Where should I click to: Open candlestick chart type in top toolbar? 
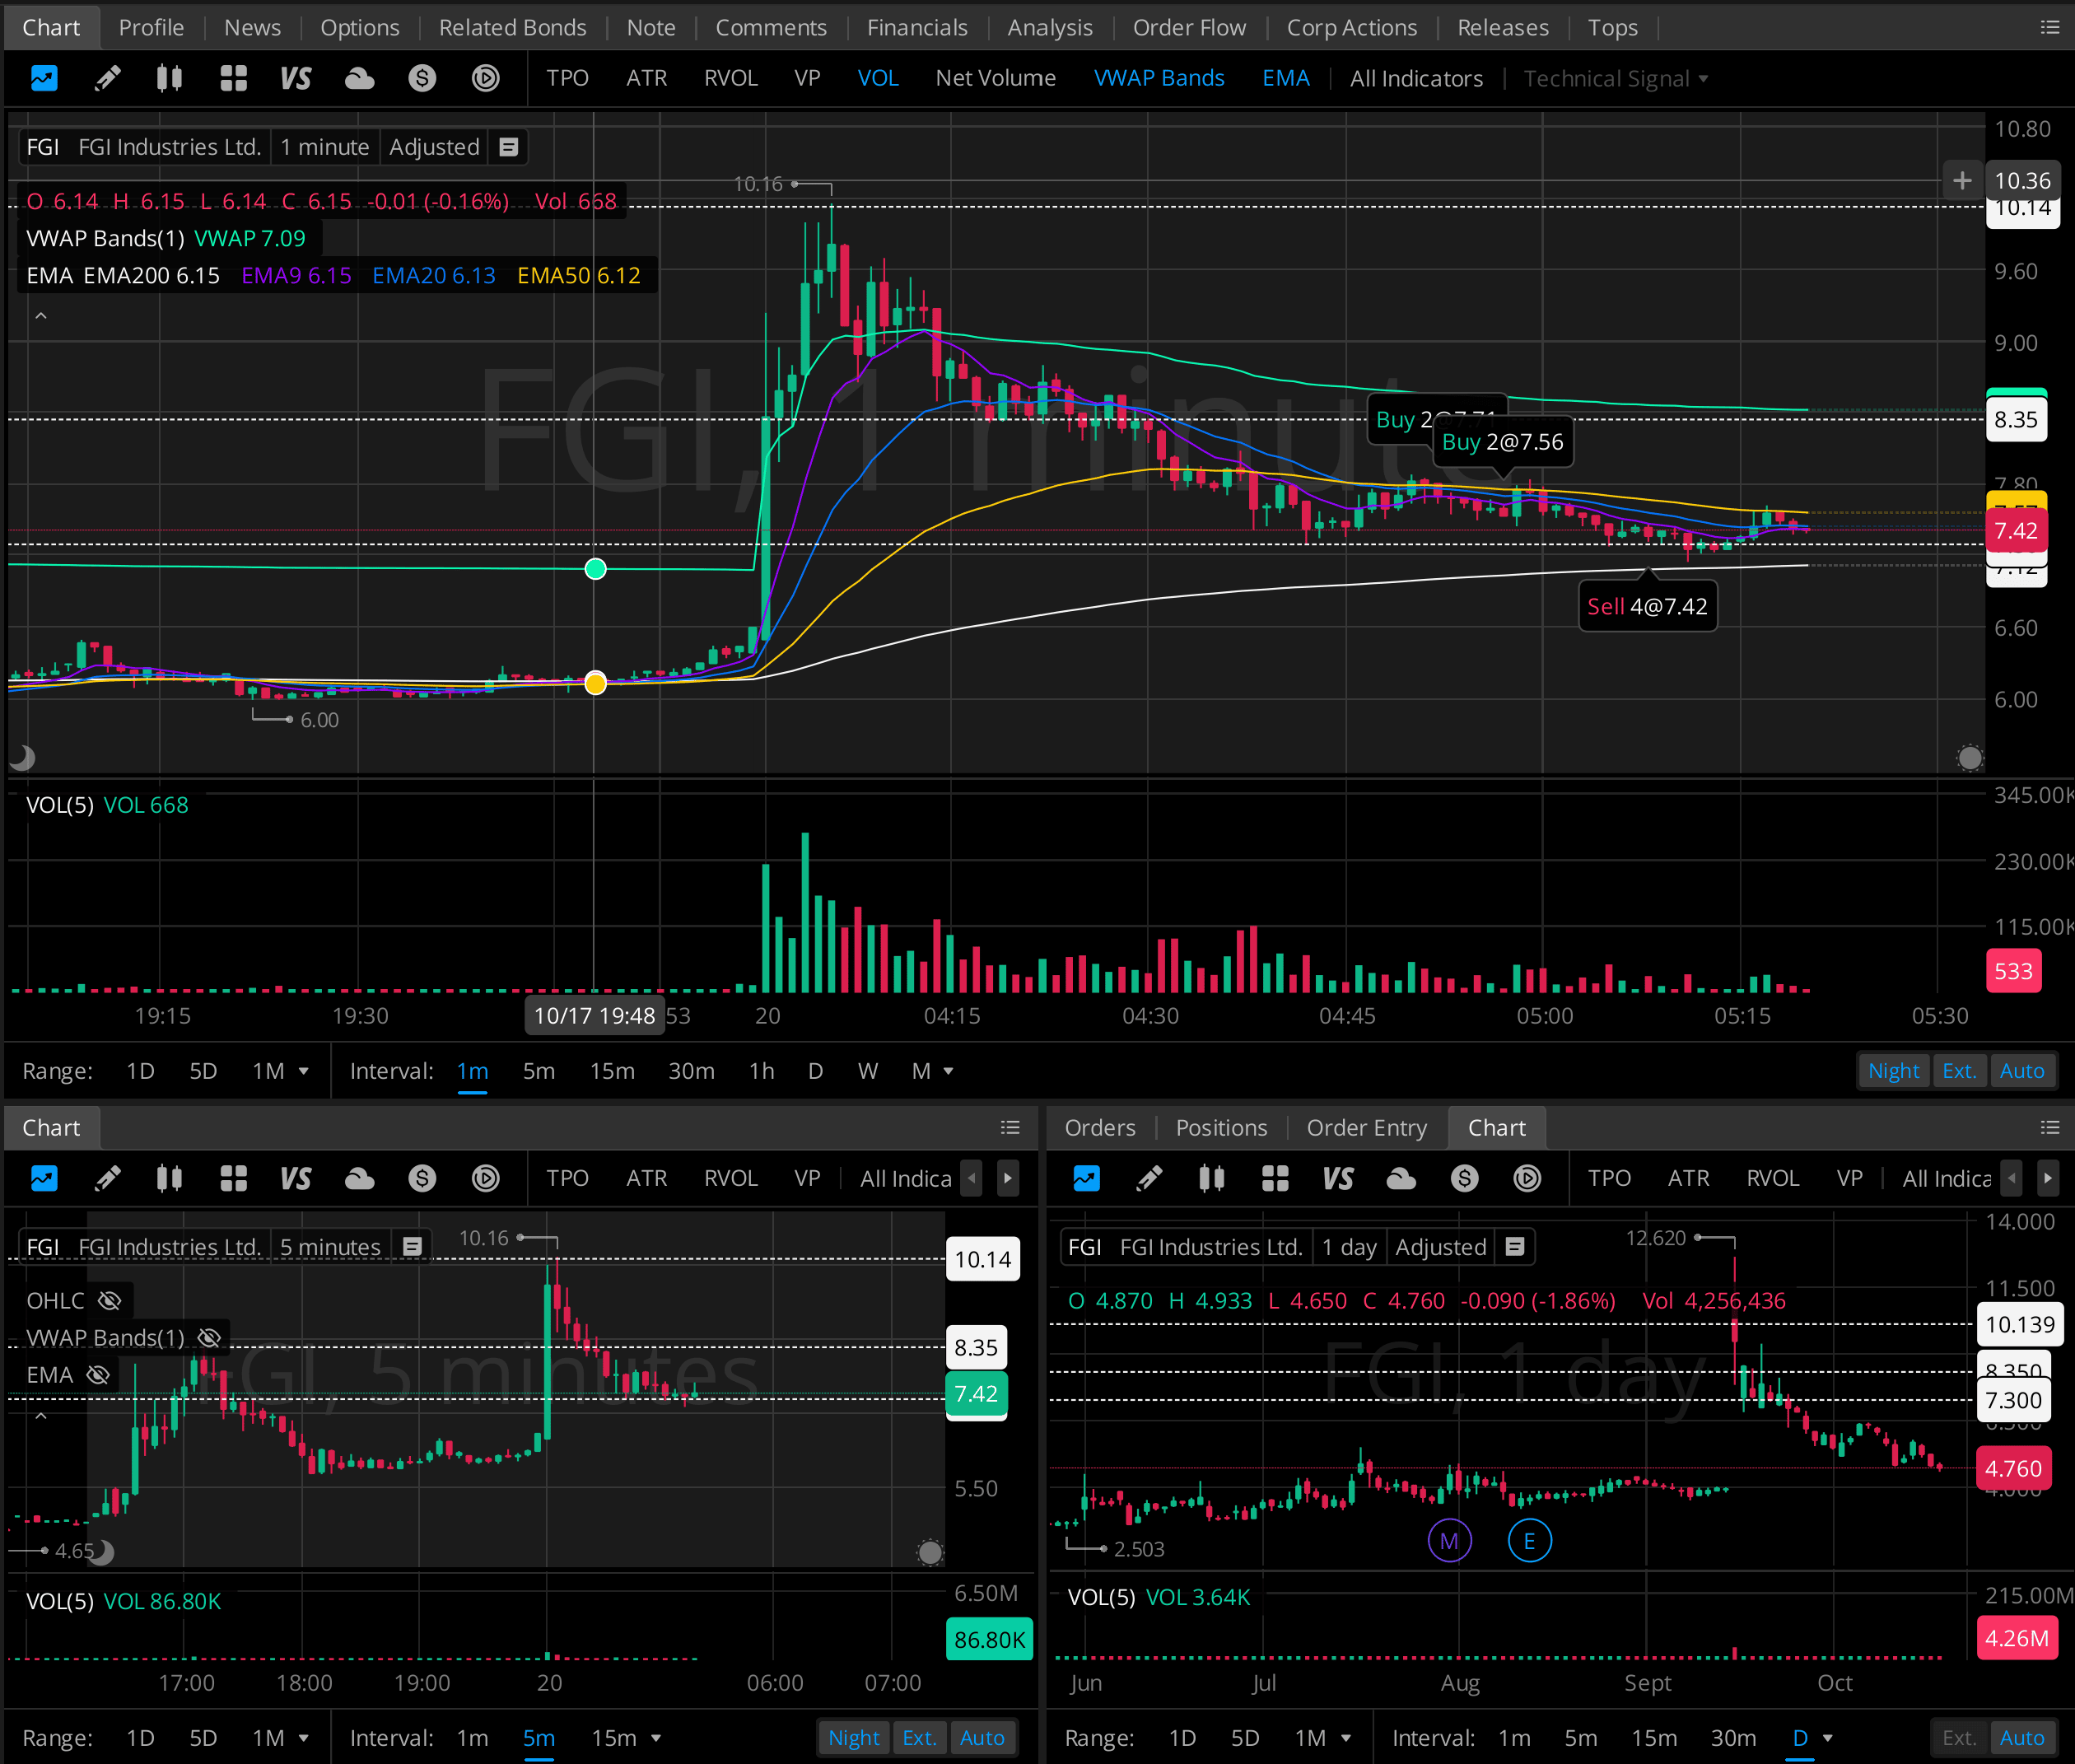tap(169, 78)
